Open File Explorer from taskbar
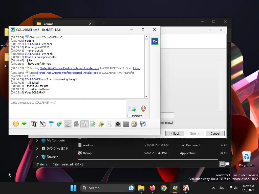The height and width of the screenshot is (194, 259). [141, 188]
